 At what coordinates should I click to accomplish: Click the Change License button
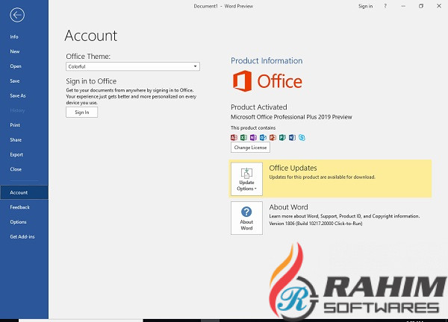coord(250,148)
